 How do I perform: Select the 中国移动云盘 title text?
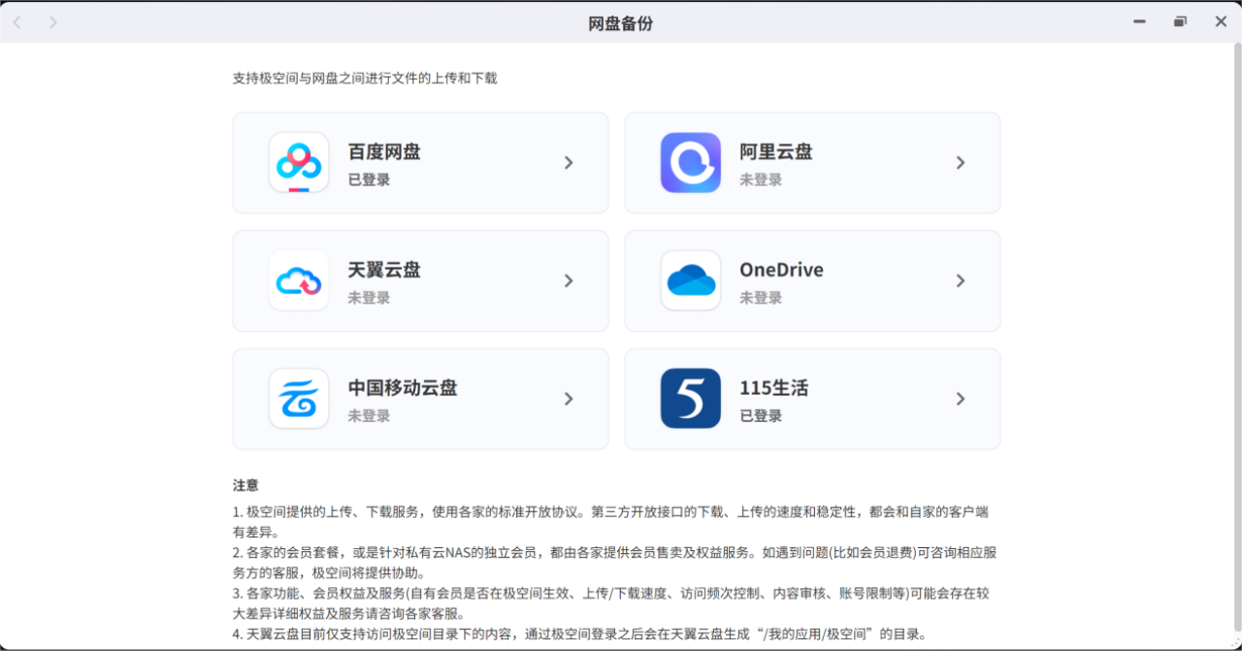403,387
